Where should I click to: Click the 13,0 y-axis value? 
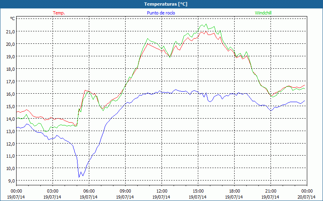[11, 131]
